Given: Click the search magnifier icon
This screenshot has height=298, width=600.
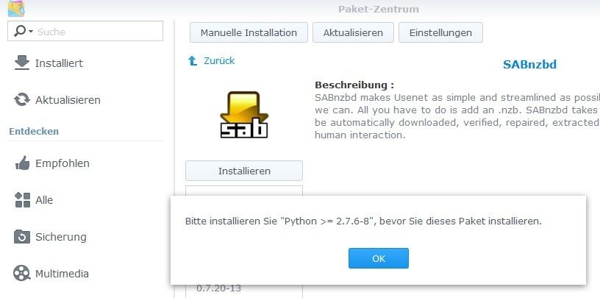Looking at the screenshot, I should click(x=20, y=31).
